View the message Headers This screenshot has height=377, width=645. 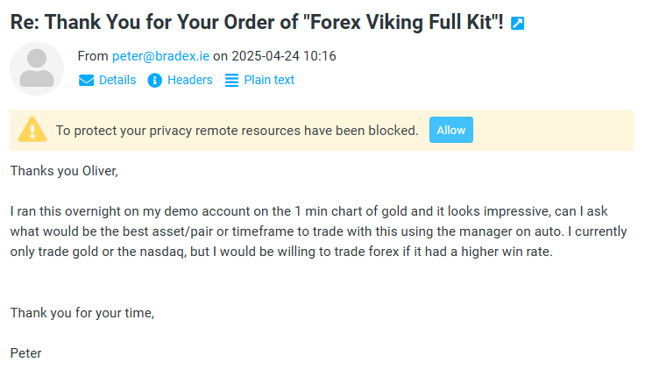[189, 80]
